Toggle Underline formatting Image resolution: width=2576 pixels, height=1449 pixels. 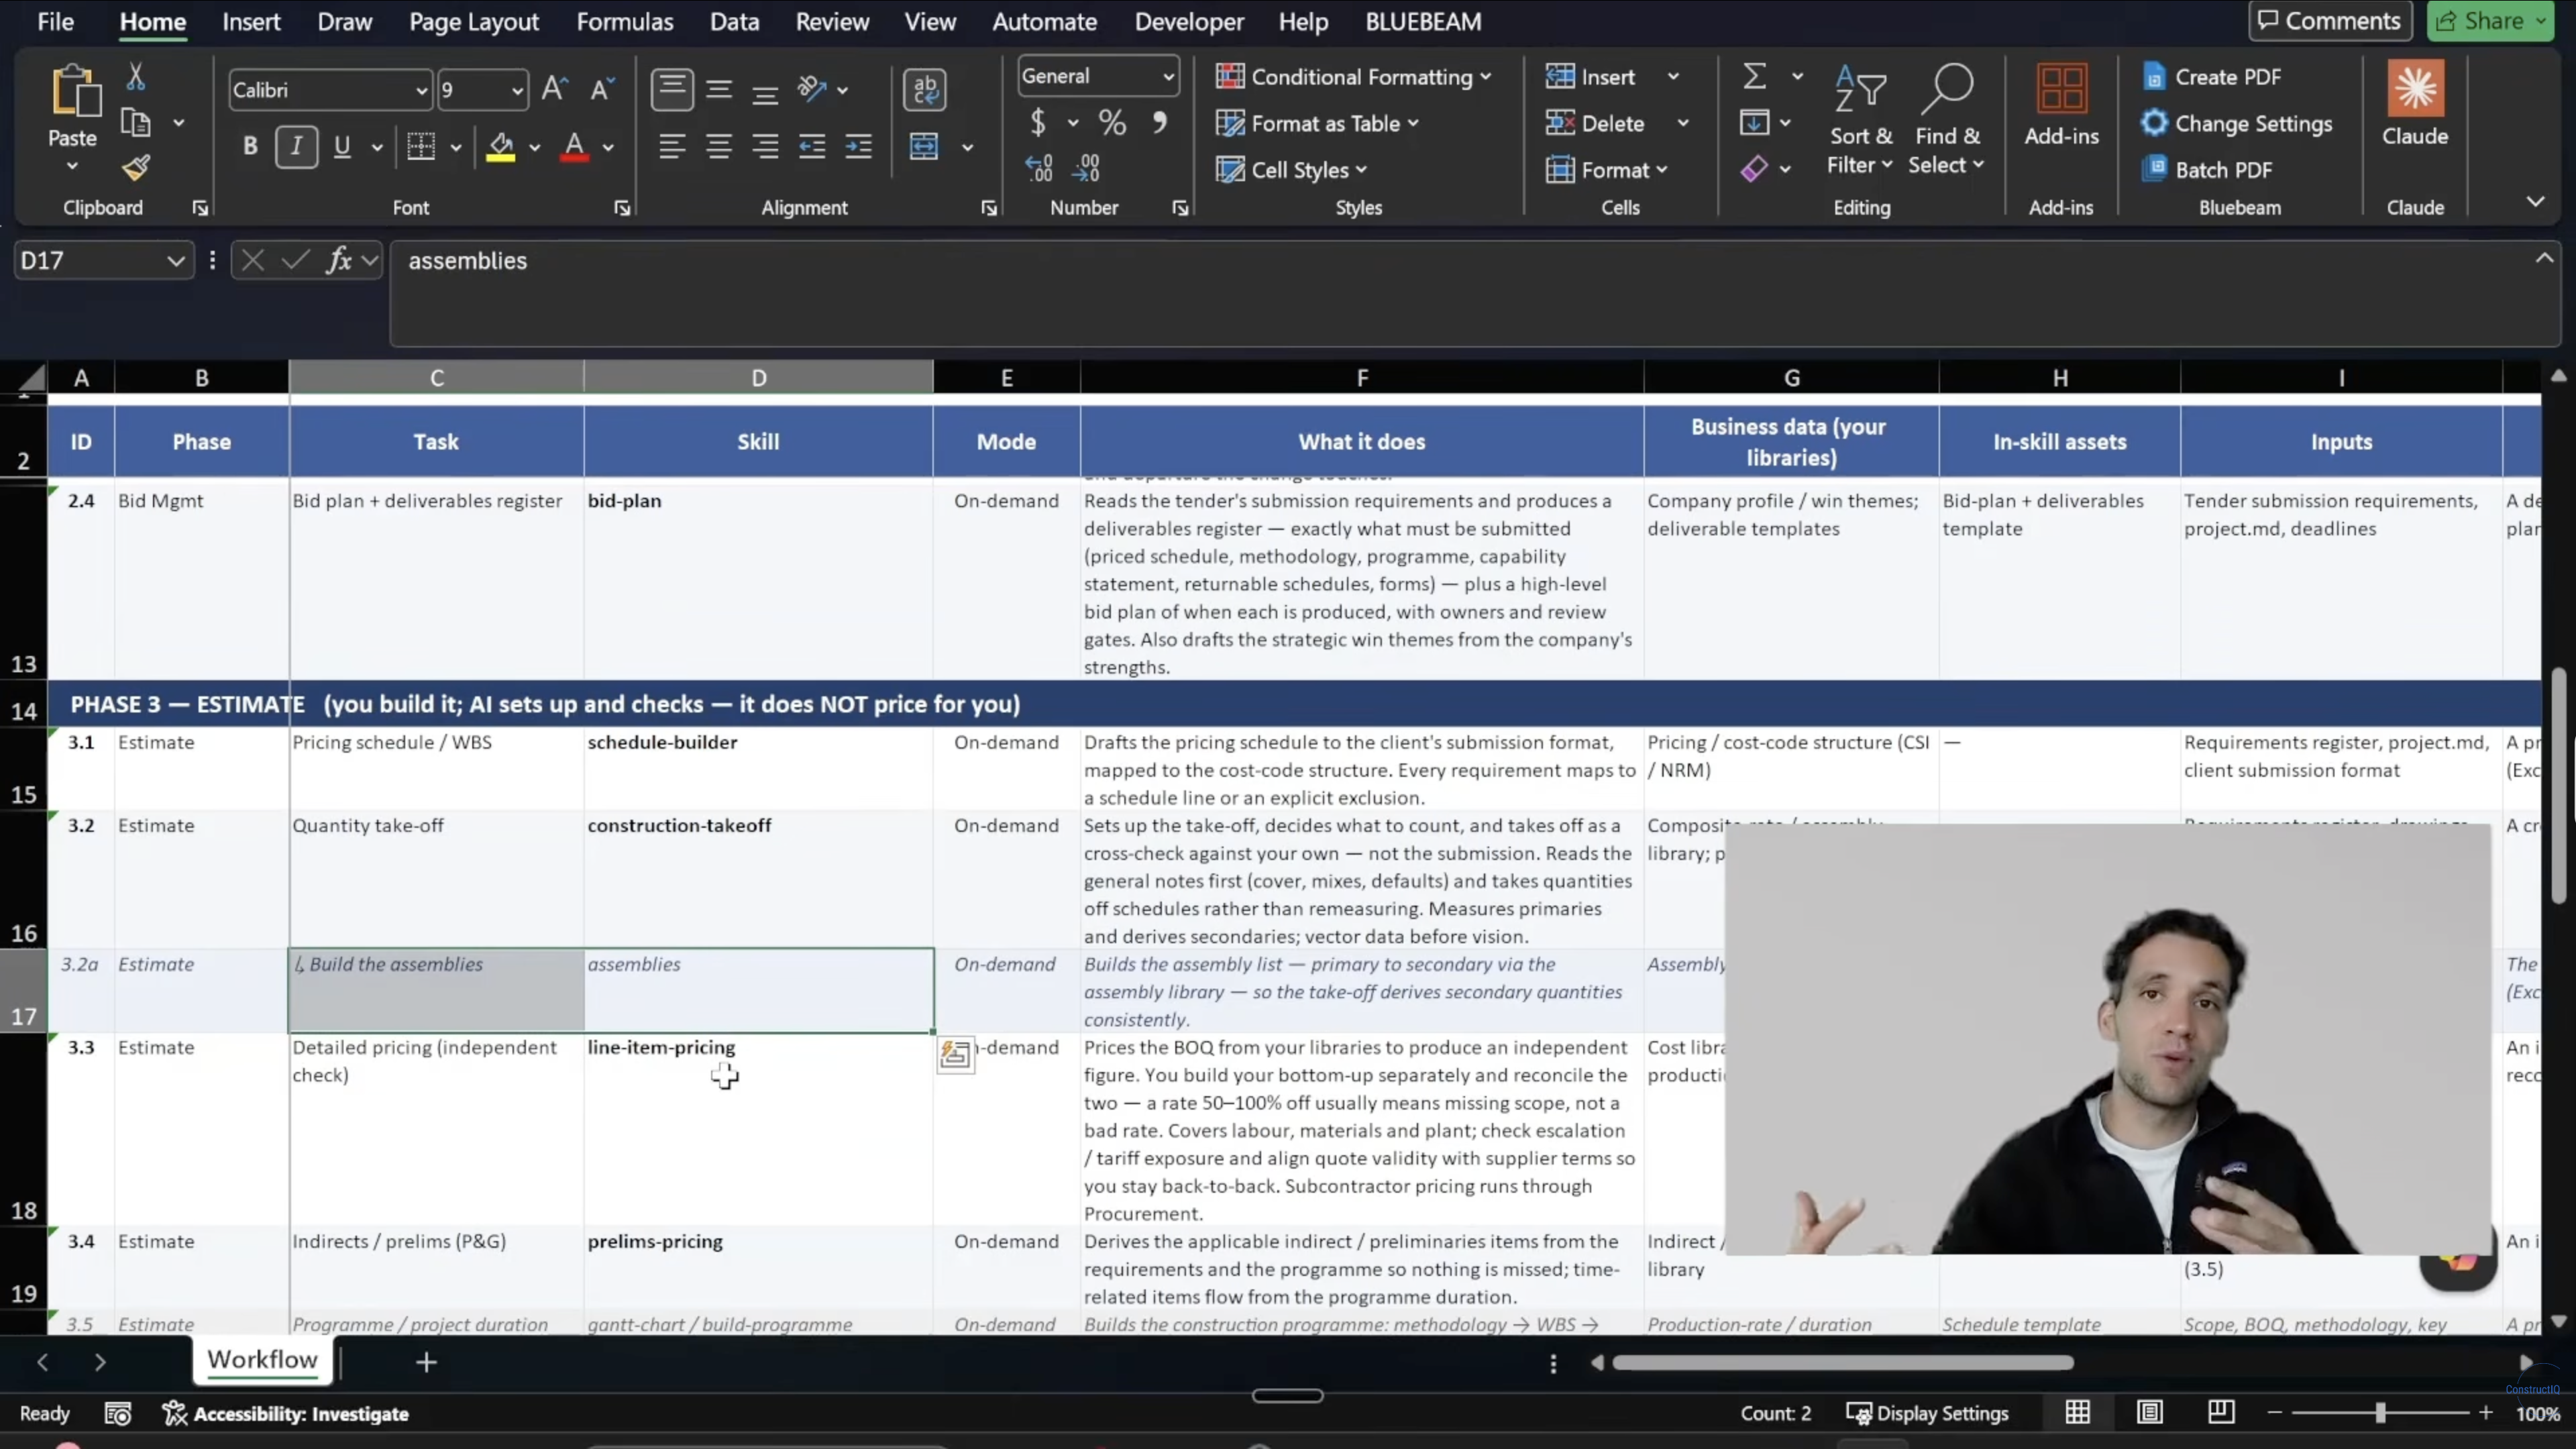[342, 146]
